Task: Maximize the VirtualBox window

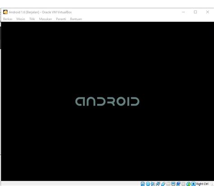Action: (x=195, y=12)
